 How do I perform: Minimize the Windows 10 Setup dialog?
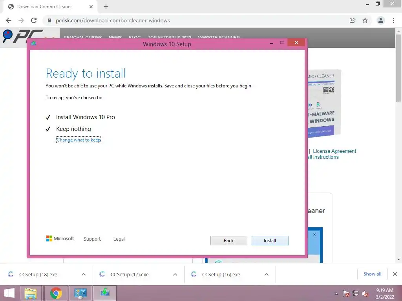(272, 43)
